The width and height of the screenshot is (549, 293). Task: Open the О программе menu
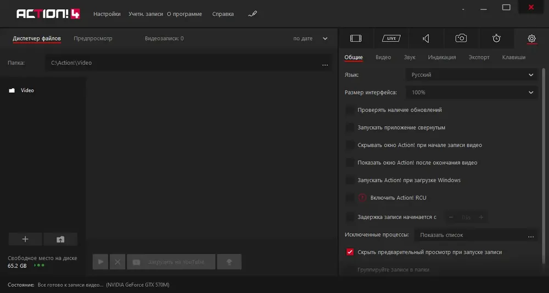click(184, 14)
